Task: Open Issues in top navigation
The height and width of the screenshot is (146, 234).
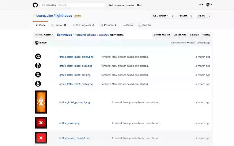Action: tap(130, 5)
